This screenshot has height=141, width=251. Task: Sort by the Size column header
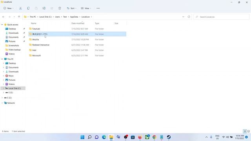point(116,23)
